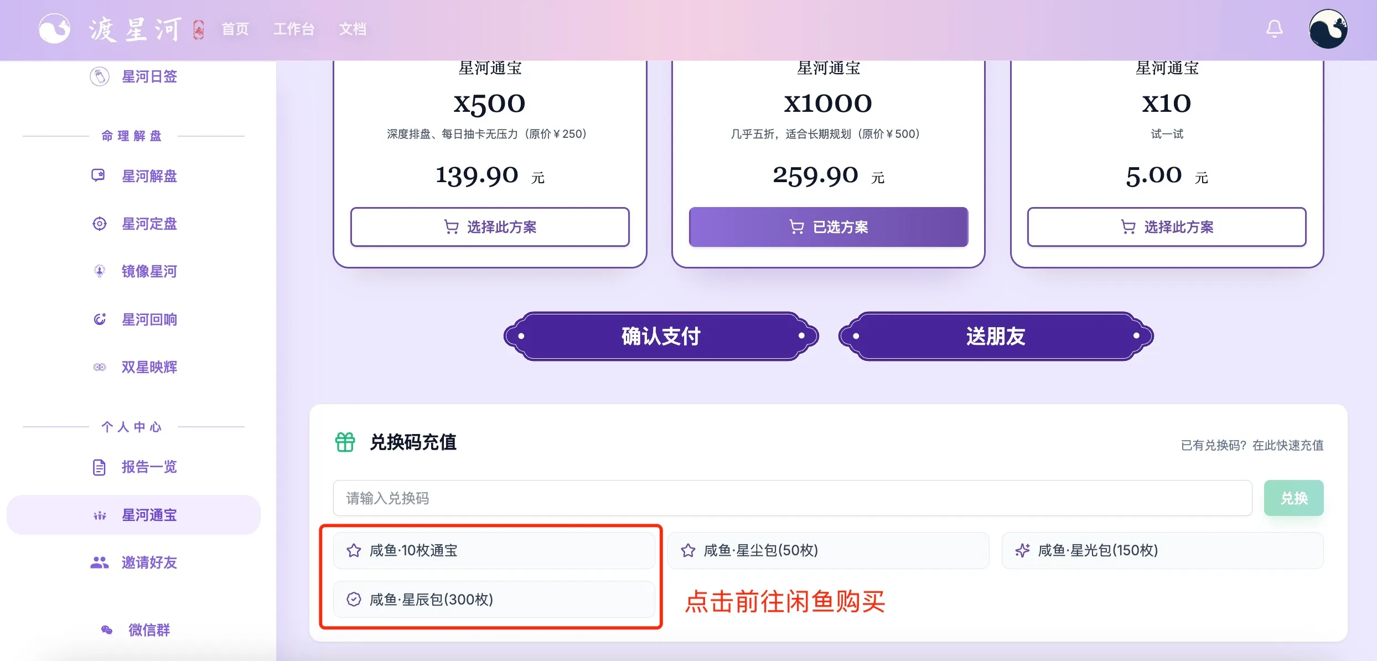Open the 报告一览 reports page
1377x661 pixels.
click(148, 467)
